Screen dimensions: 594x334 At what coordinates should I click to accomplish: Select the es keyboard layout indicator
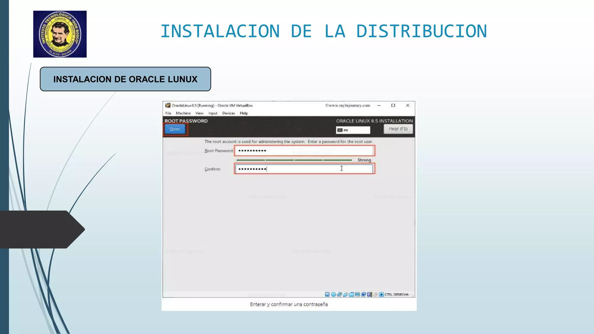tap(353, 130)
